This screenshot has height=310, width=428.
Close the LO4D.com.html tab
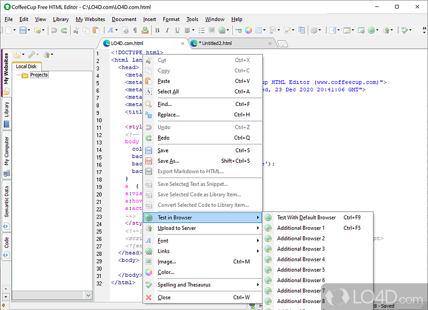tap(183, 44)
